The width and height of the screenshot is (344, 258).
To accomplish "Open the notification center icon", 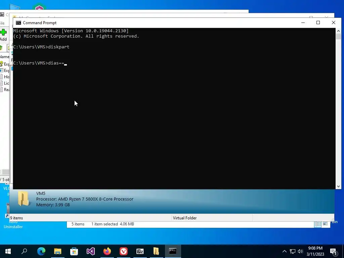I will pyautogui.click(x=333, y=252).
